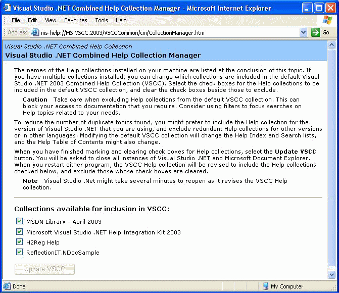Viewport: 339px width, 293px height.
Task: Click the 'MSDN Library - April 2003' label
Action: click(64, 222)
